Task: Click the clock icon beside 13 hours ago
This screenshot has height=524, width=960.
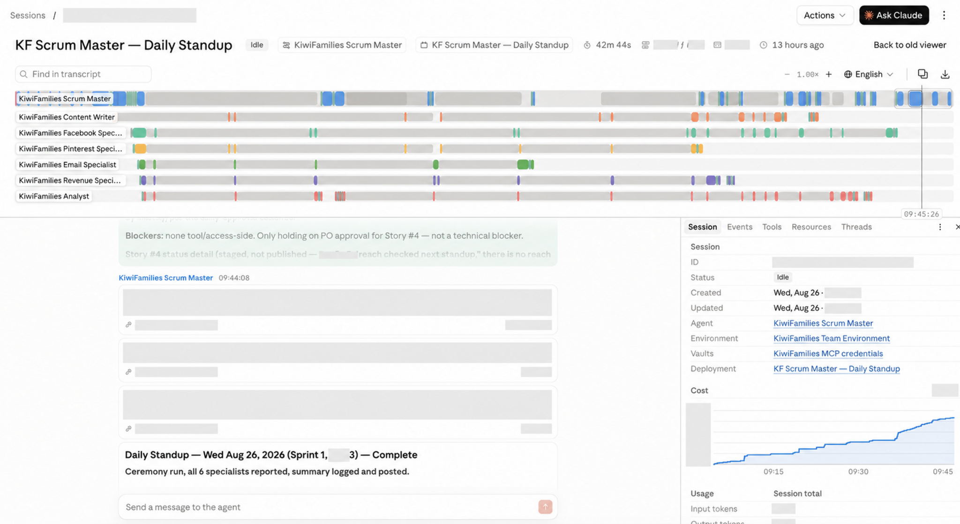Action: tap(764, 45)
